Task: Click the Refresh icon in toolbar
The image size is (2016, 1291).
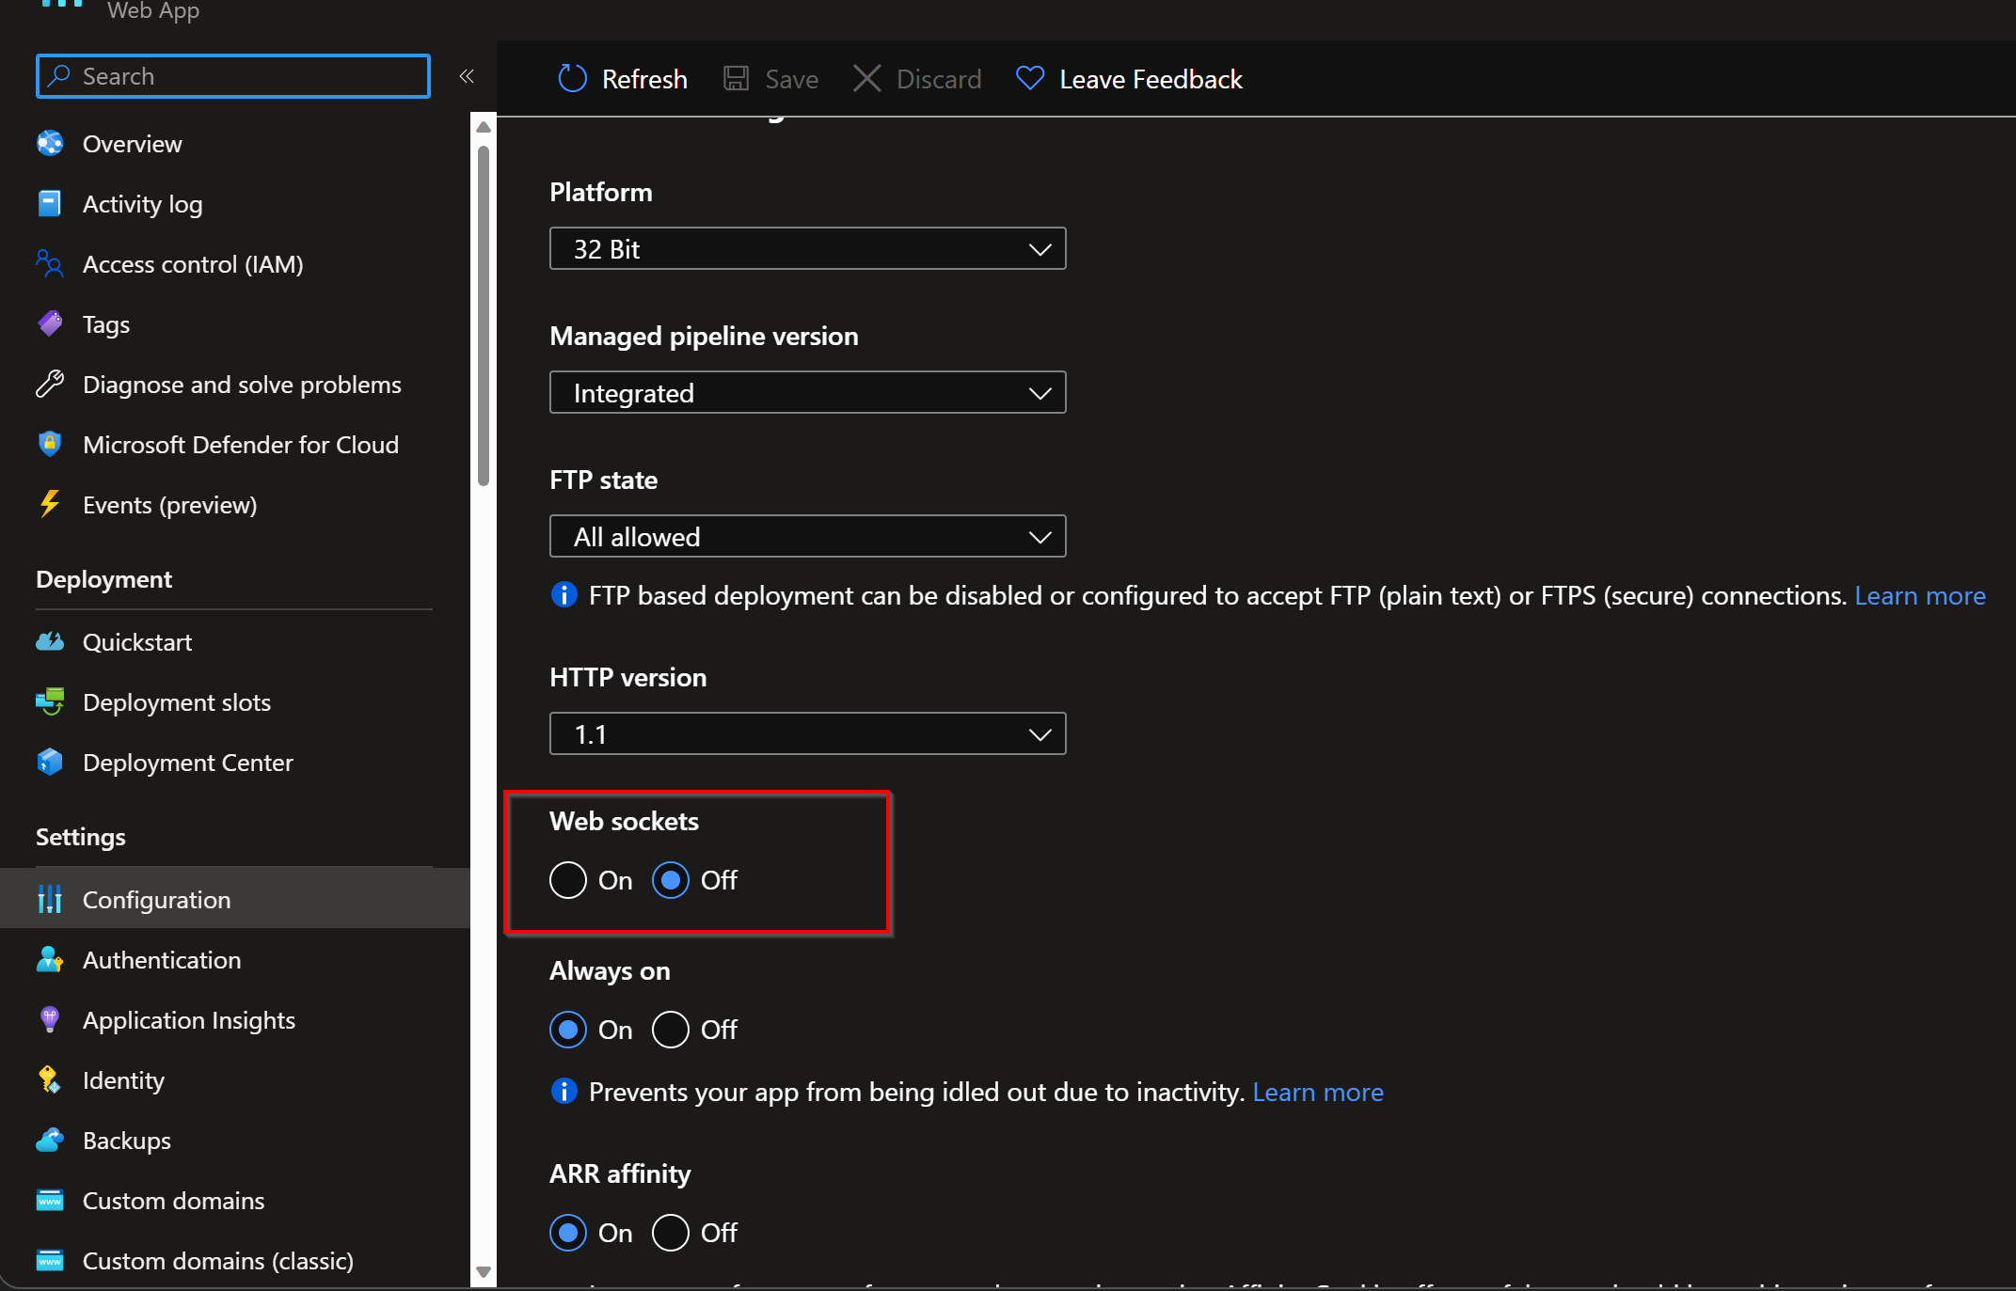Action: (x=572, y=79)
